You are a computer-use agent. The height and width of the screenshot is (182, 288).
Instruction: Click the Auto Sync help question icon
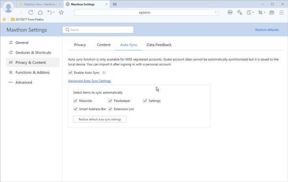pyautogui.click(x=104, y=72)
